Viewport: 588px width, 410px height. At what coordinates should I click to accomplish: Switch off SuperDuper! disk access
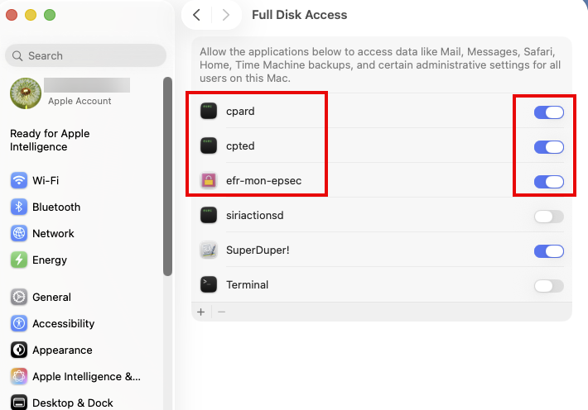tap(549, 251)
